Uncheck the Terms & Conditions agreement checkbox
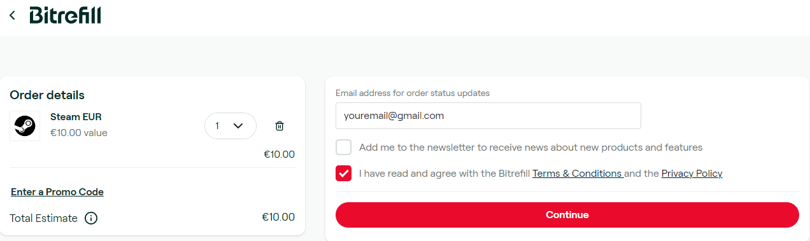 [343, 174]
